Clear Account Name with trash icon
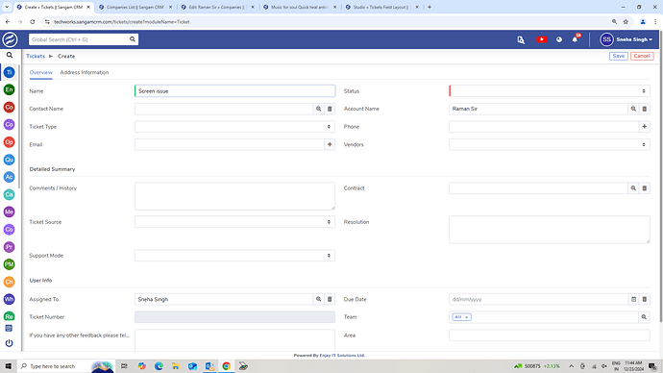The height and width of the screenshot is (373, 663). tap(645, 109)
